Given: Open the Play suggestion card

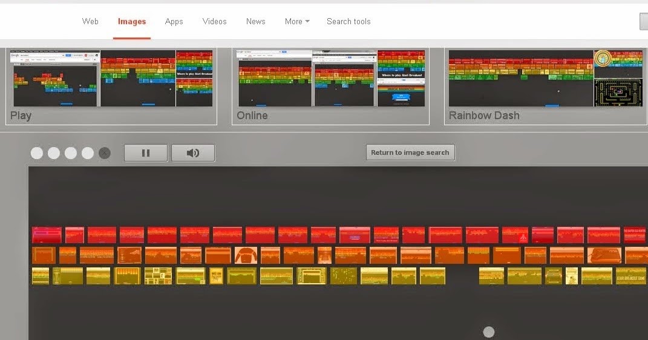Looking at the screenshot, I should click(111, 86).
